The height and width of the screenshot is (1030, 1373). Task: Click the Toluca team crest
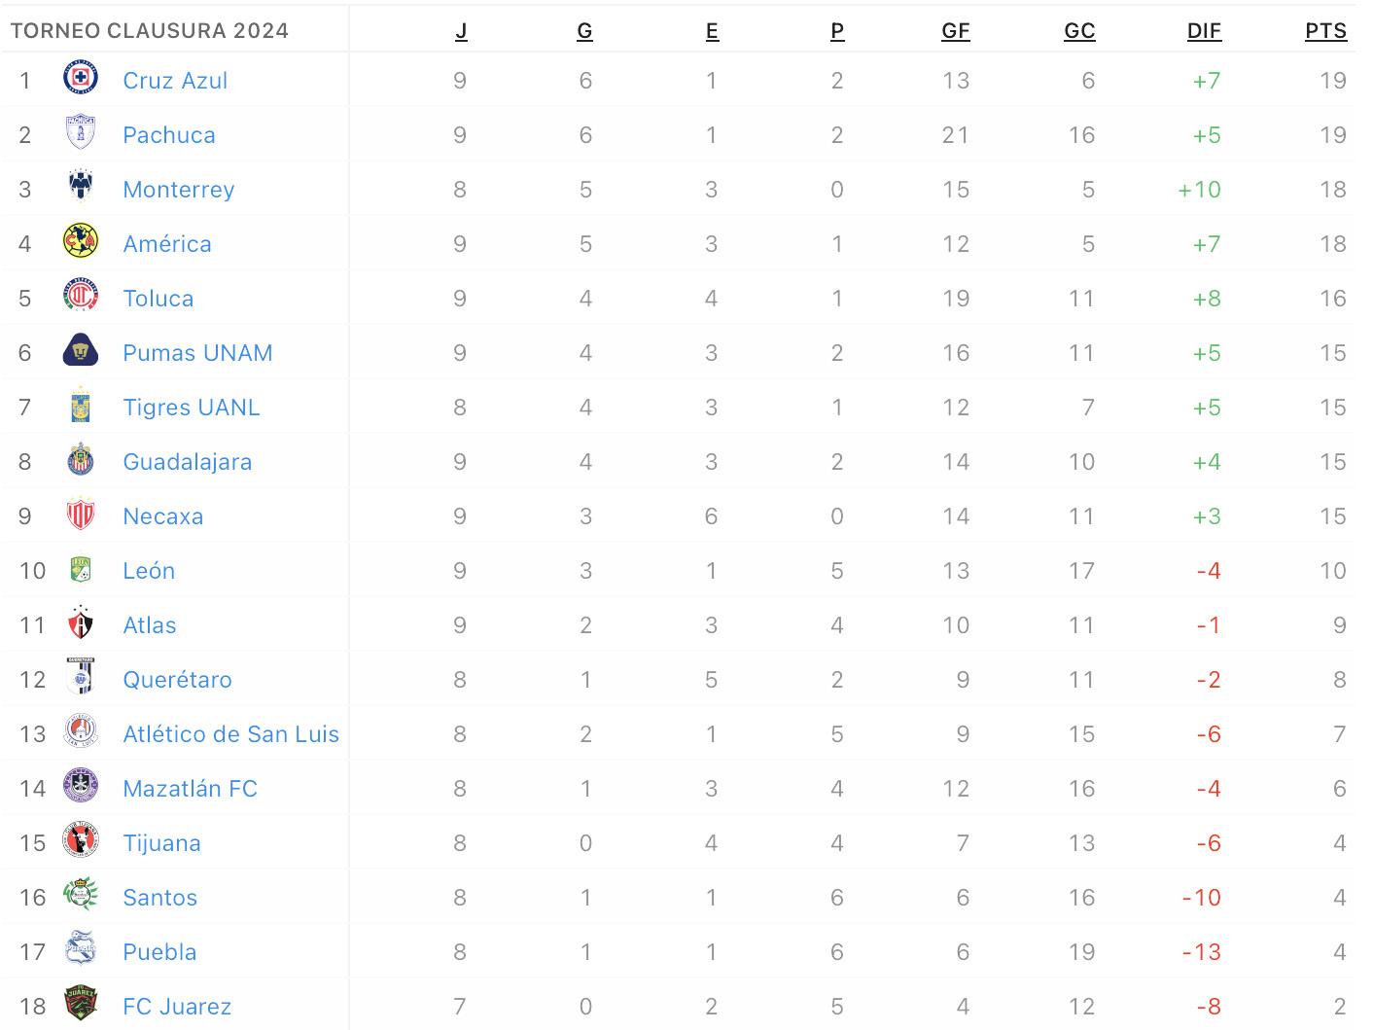click(81, 295)
